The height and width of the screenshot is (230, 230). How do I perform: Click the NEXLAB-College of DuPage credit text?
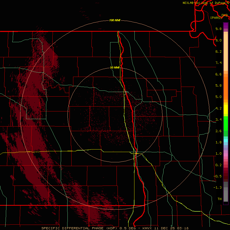pyautogui.click(x=204, y=3)
